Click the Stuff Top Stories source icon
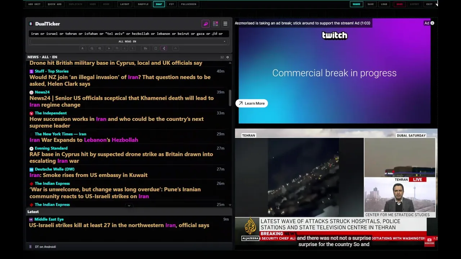The width and height of the screenshot is (461, 259). click(31, 71)
